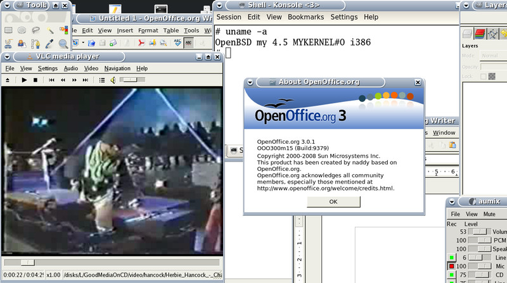Click OK in About OpenOffice.org dialog
This screenshot has width=507, height=283.
(x=333, y=201)
